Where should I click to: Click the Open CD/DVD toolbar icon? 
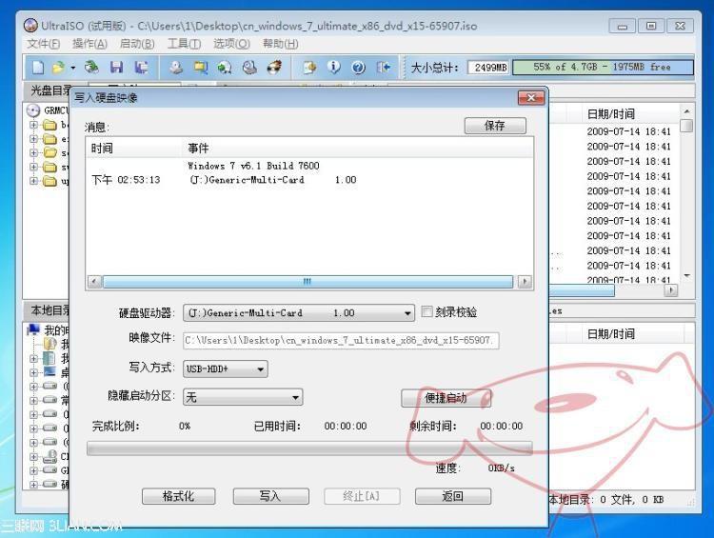pos(91,68)
